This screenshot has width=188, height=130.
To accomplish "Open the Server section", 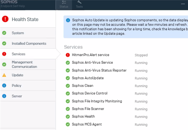I will [x=28, y=96].
